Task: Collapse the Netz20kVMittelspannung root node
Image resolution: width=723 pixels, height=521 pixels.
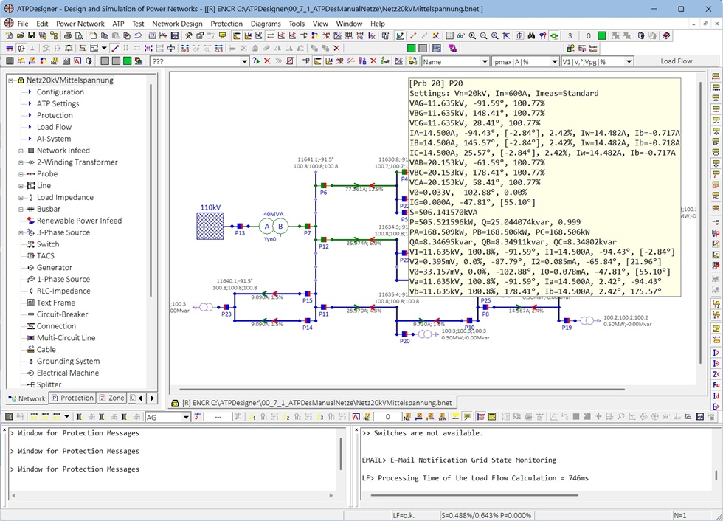Action: (11, 80)
